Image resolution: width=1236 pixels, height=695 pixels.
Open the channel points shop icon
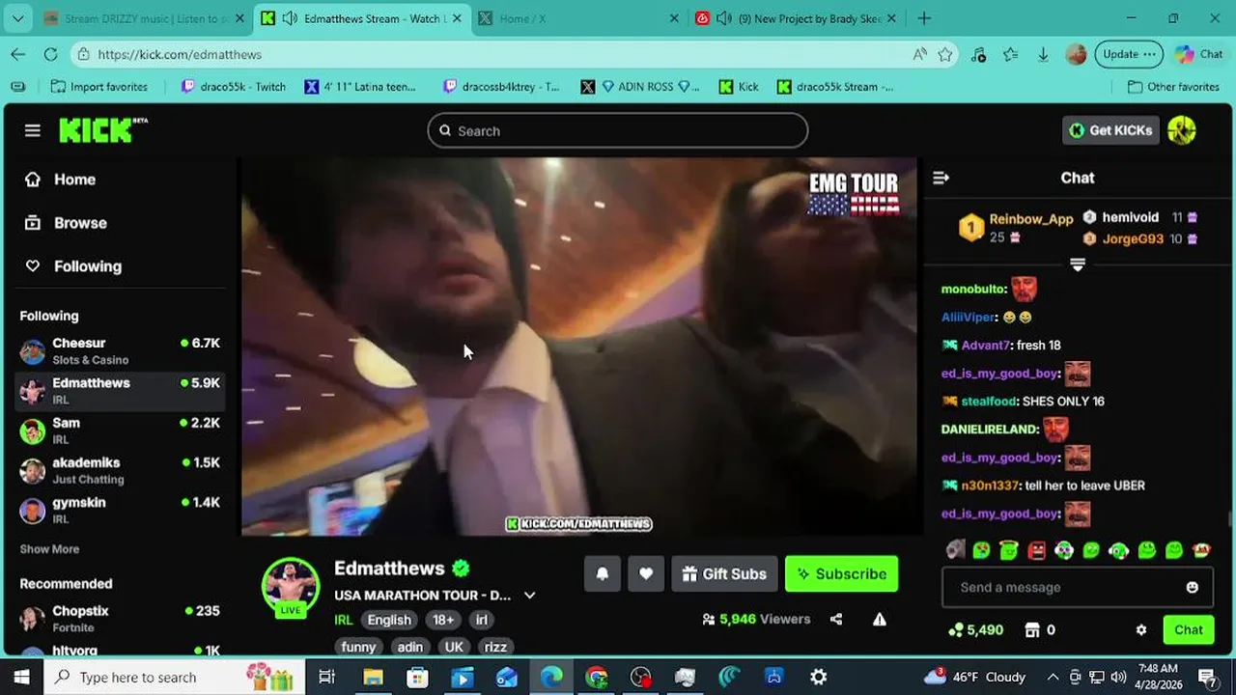(1032, 630)
